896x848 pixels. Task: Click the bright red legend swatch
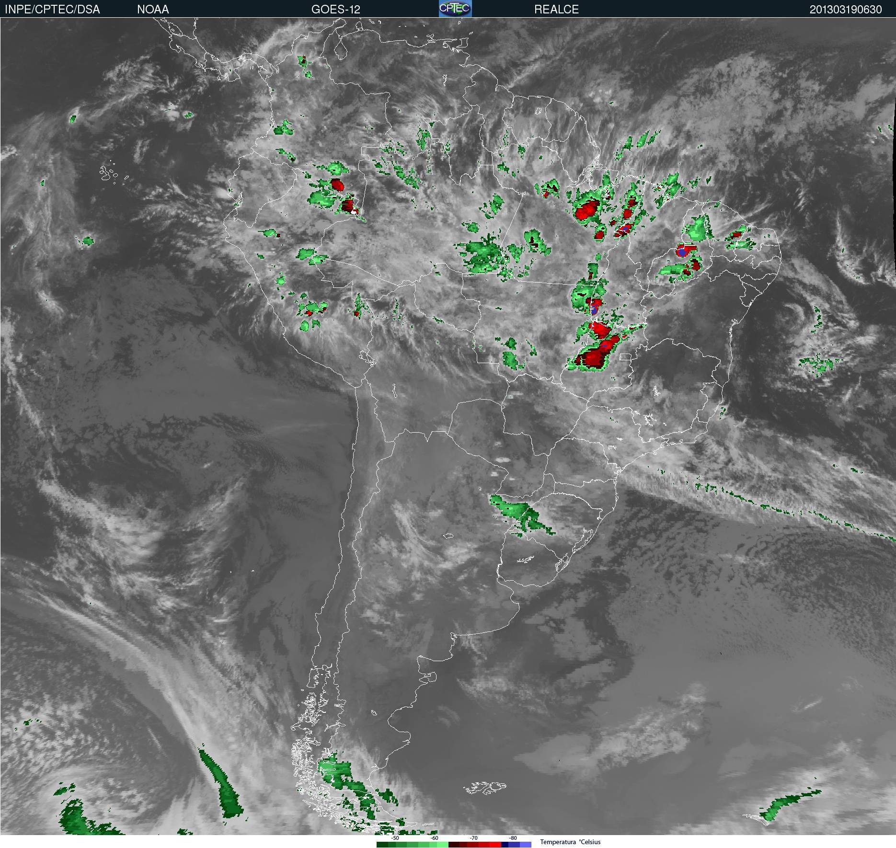click(495, 845)
